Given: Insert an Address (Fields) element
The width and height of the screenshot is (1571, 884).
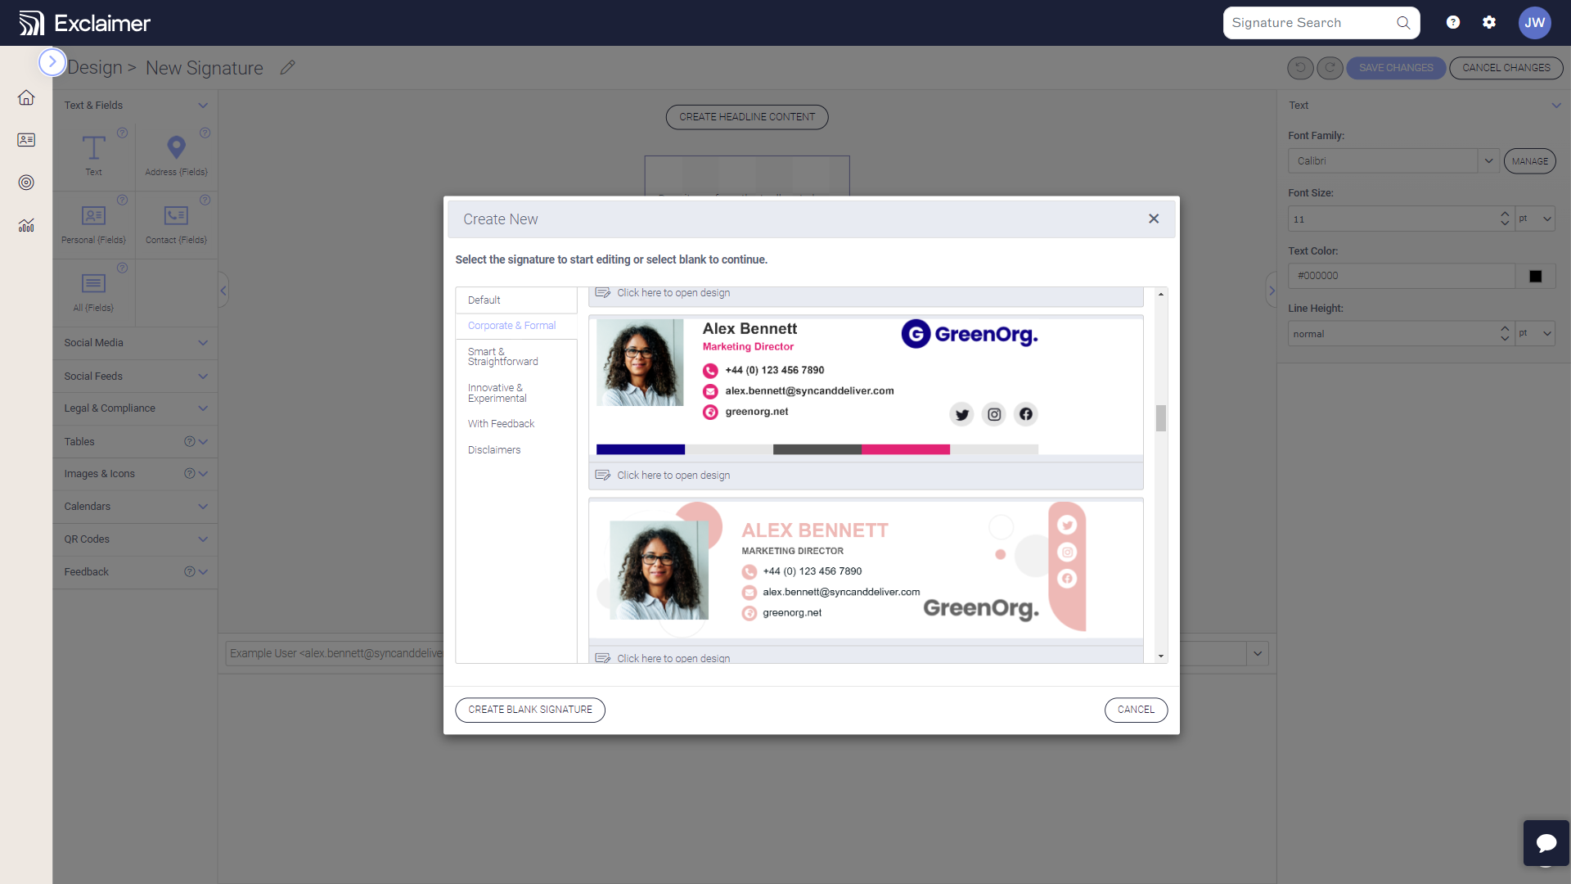Looking at the screenshot, I should (176, 154).
